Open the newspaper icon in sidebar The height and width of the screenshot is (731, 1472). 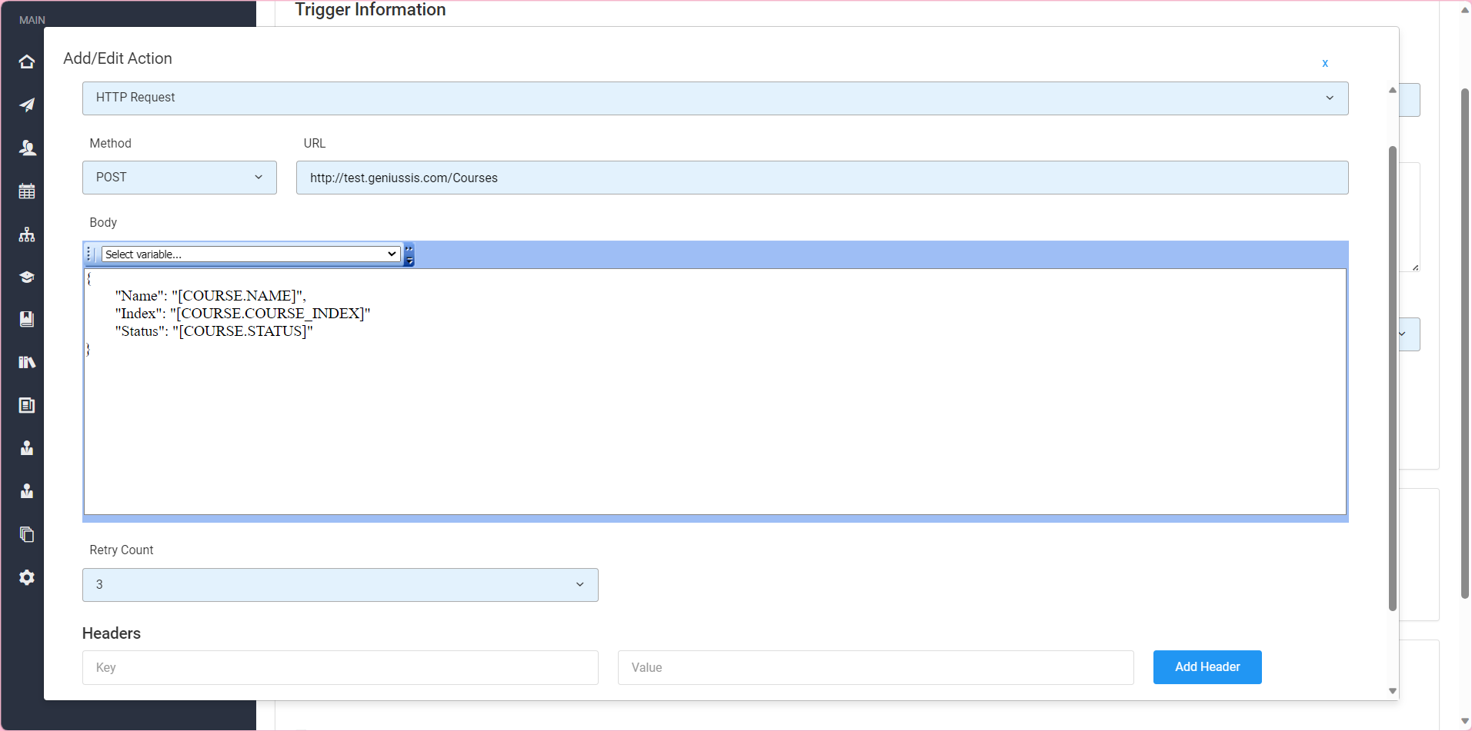27,405
